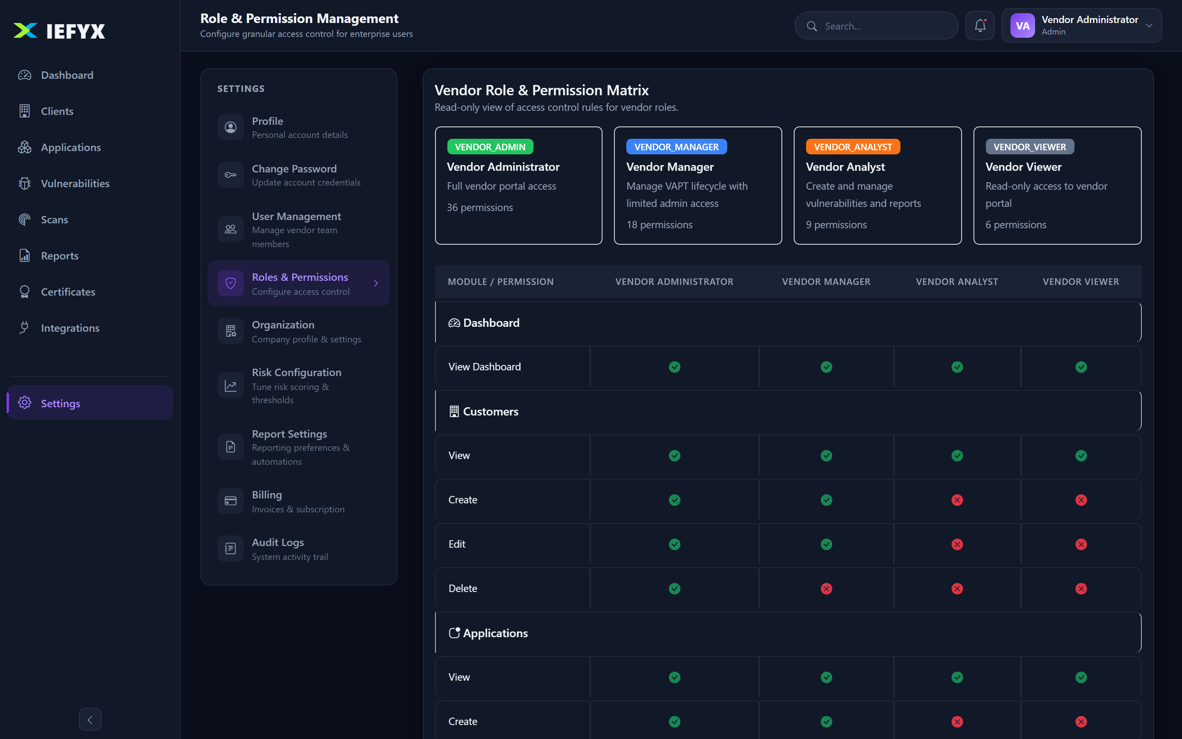Select the Vendor Manager role card

pos(697,186)
